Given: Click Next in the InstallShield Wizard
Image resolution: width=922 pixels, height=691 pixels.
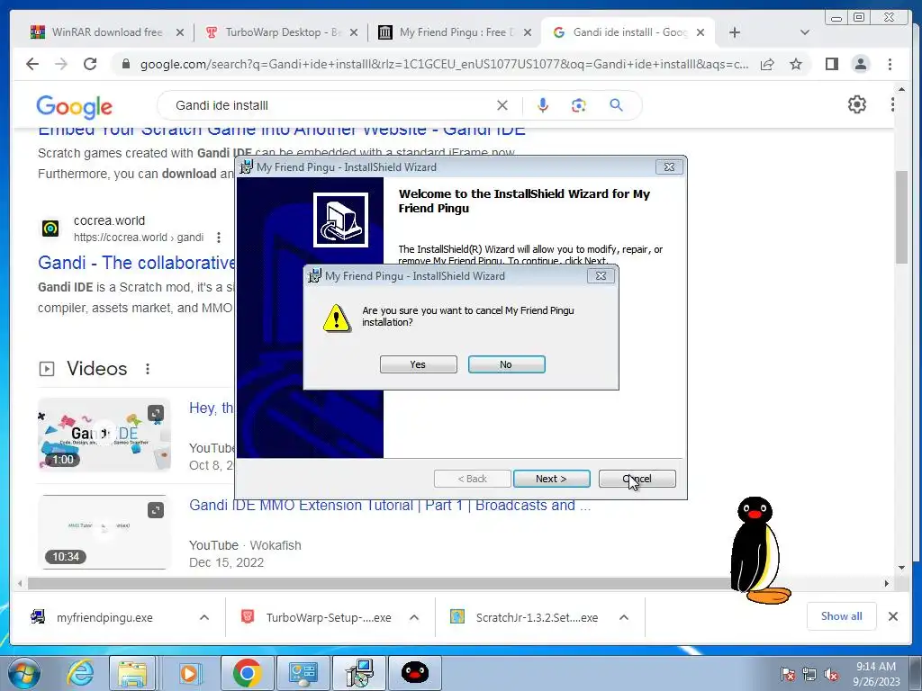Looking at the screenshot, I should [552, 479].
